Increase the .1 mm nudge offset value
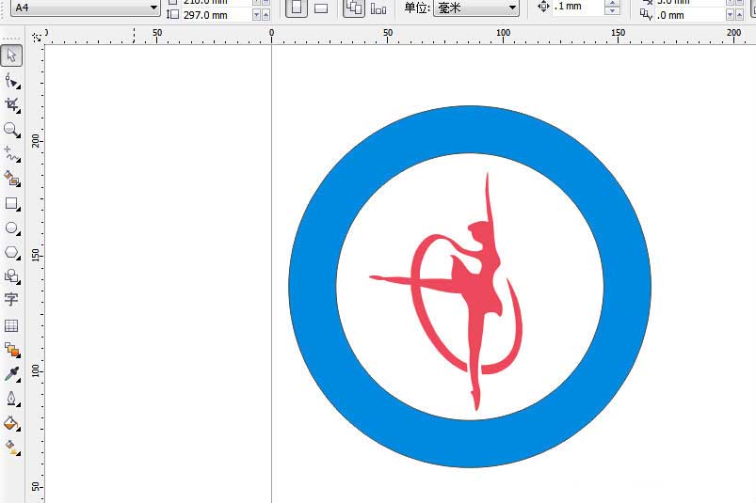The width and height of the screenshot is (756, 503). (x=612, y=3)
